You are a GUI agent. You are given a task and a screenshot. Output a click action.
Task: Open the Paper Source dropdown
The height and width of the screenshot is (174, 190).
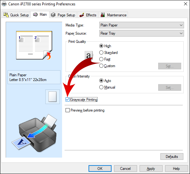click(x=141, y=33)
